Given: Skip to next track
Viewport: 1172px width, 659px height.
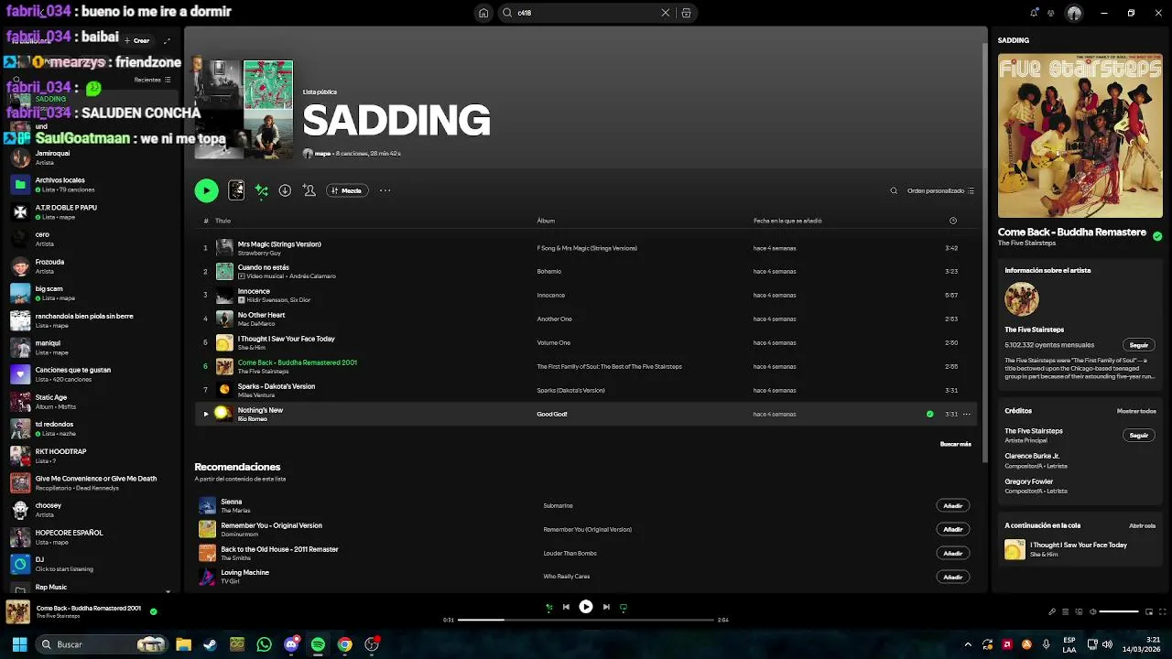Looking at the screenshot, I should point(606,607).
